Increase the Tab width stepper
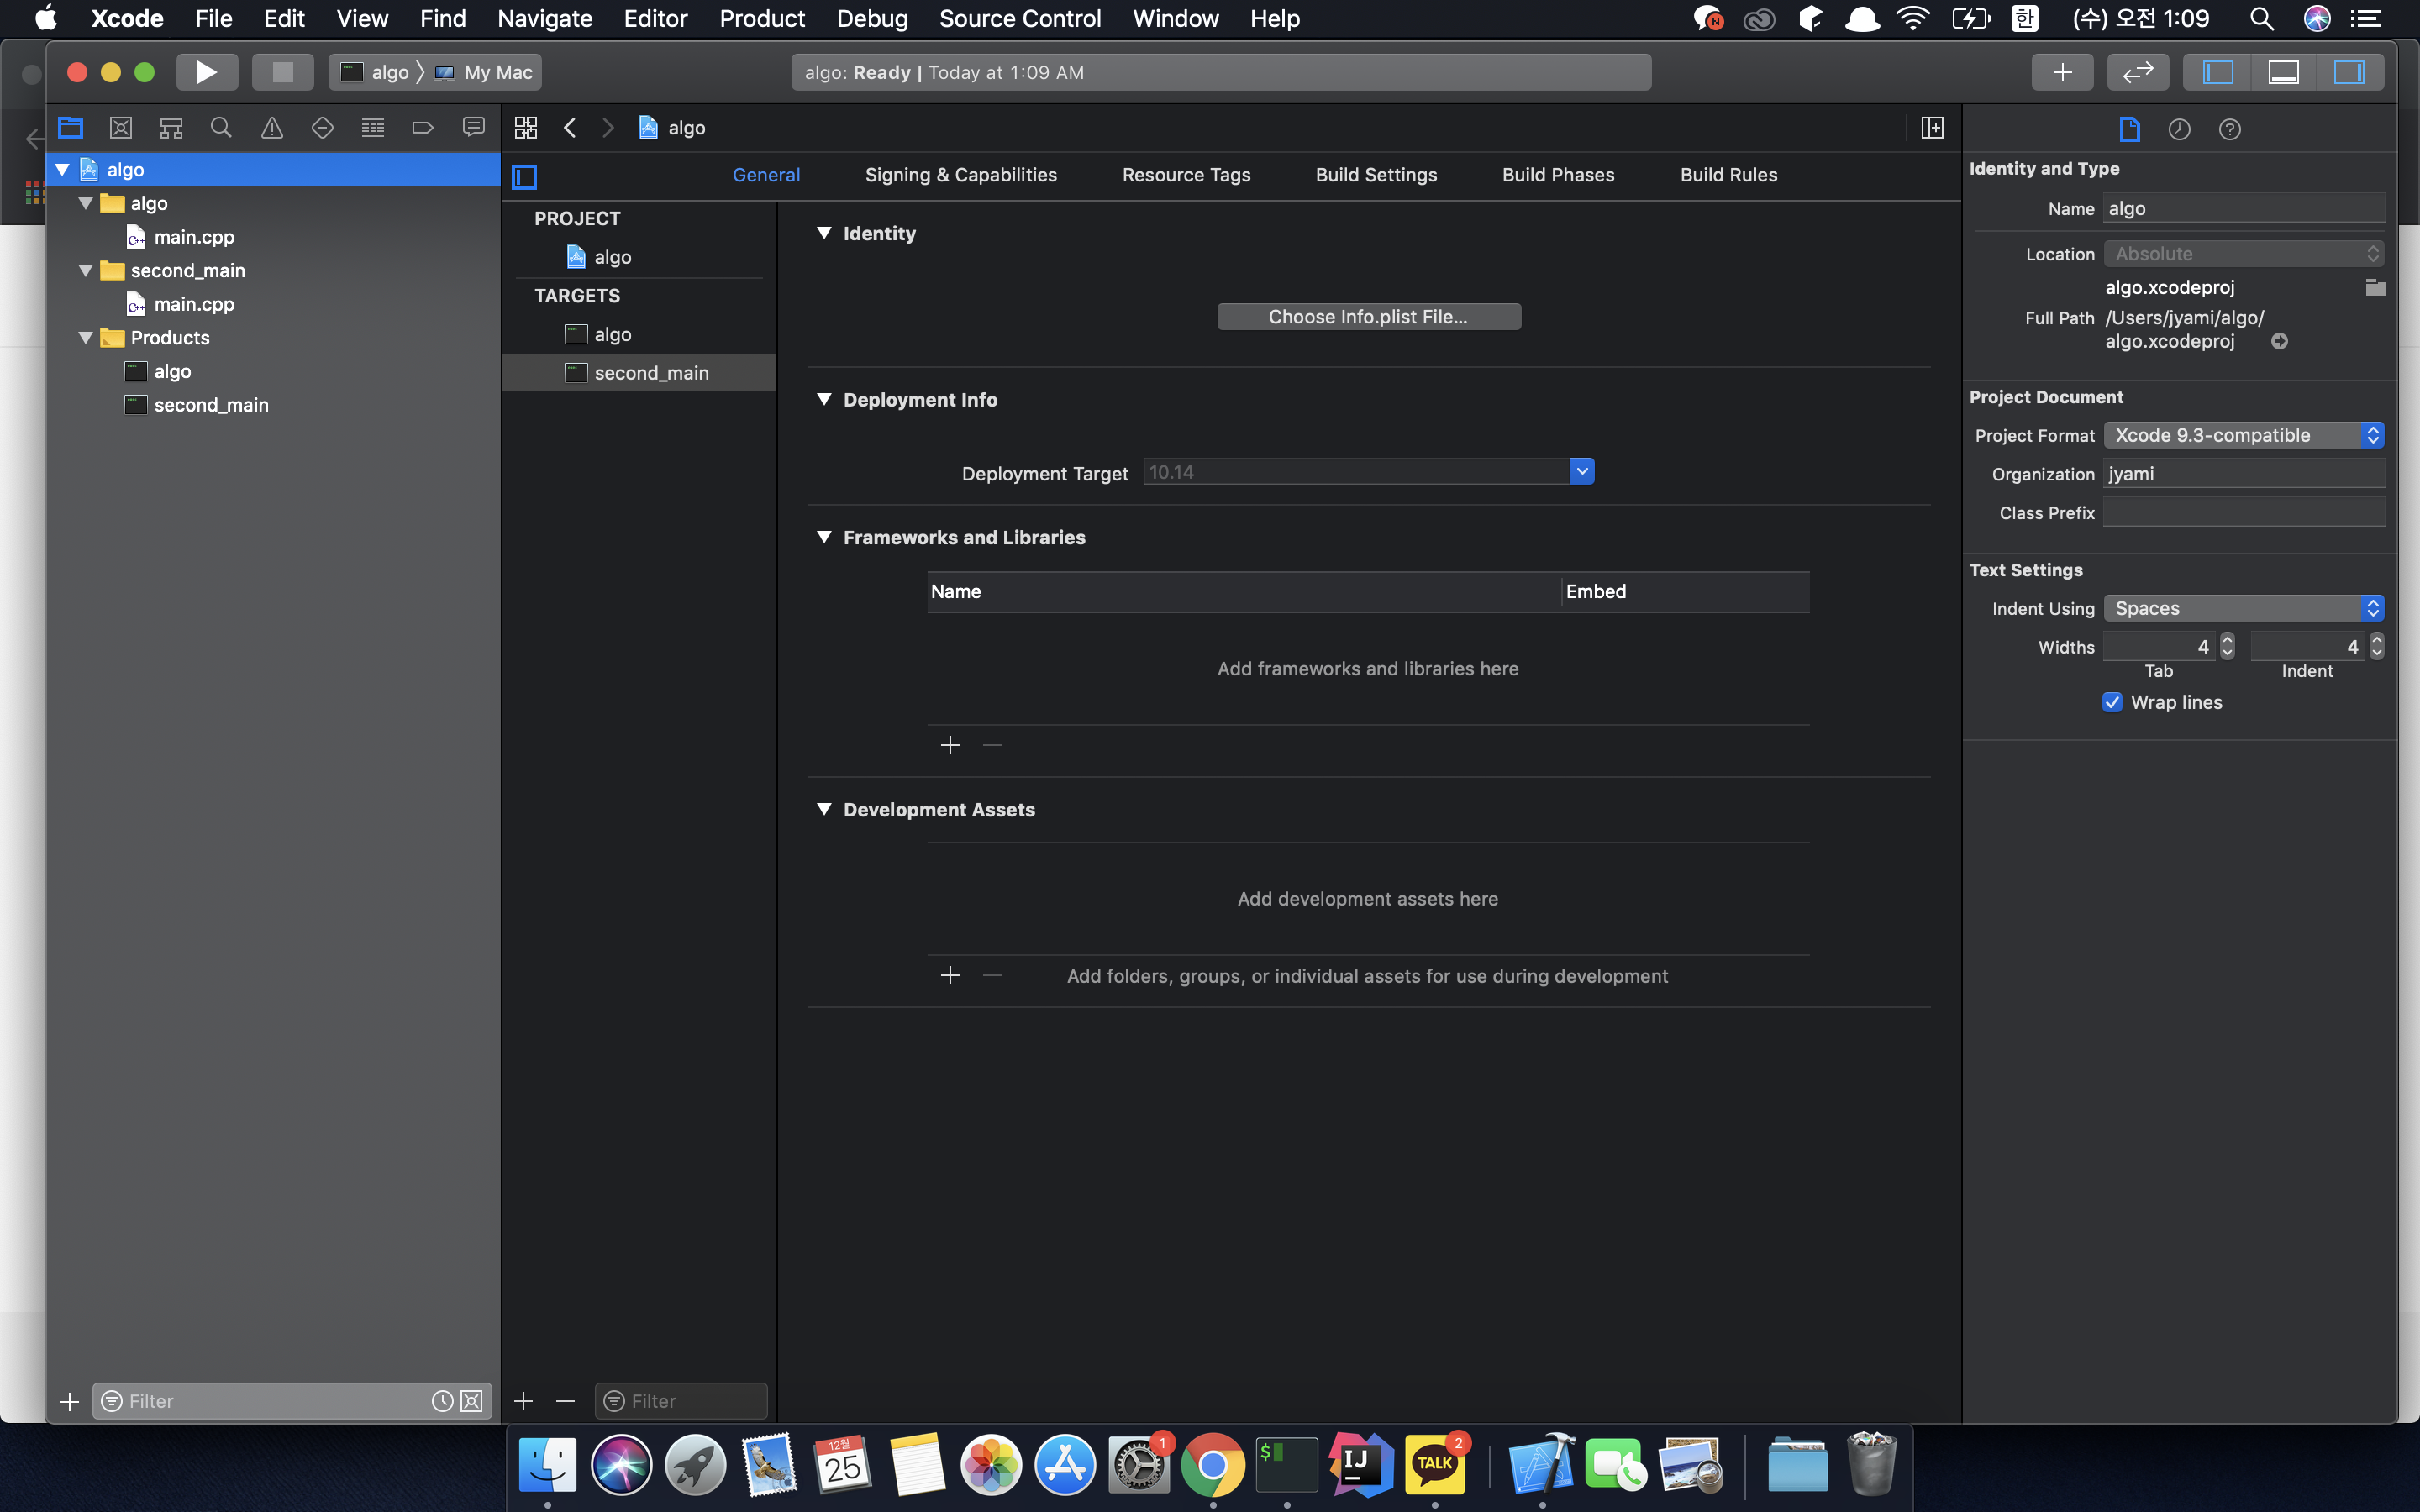Image resolution: width=2420 pixels, height=1512 pixels. (x=2227, y=640)
